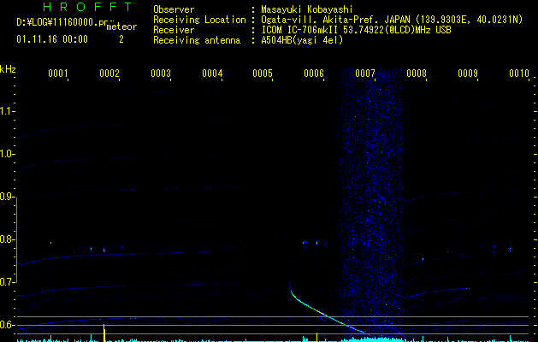Click the Receiving Location label
Screen dimensions: 538x342
199,20
